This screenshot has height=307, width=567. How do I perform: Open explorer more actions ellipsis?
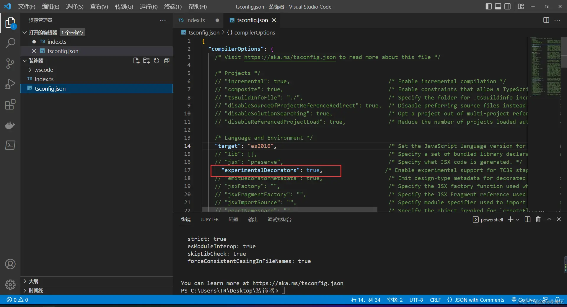[x=163, y=20]
